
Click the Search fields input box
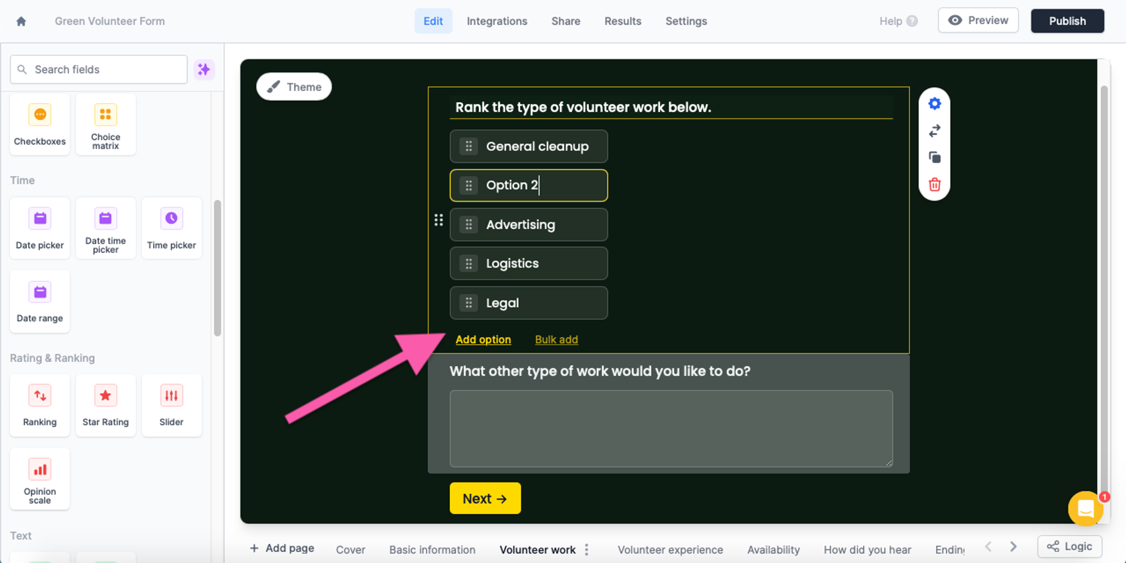click(x=99, y=69)
